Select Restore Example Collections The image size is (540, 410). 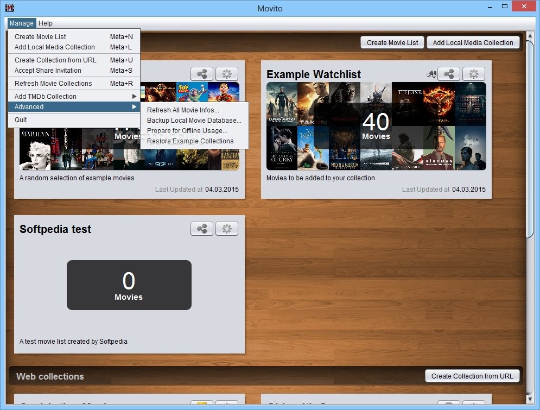[x=194, y=141]
